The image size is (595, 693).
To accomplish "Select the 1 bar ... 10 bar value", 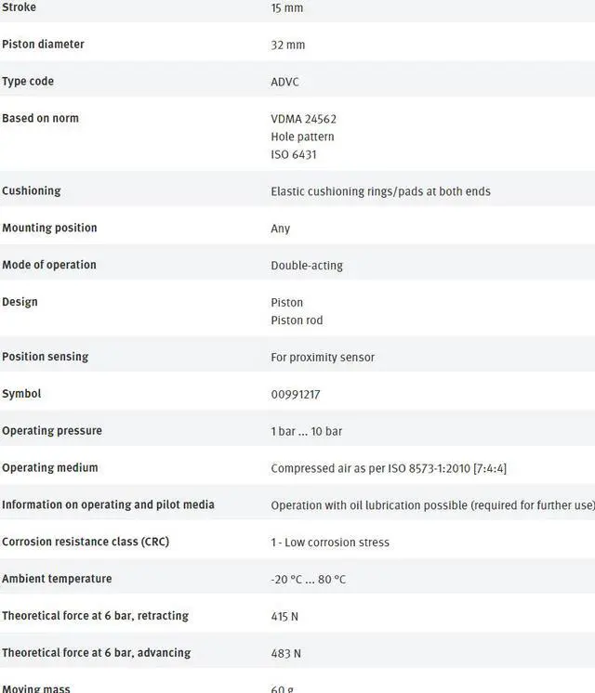I will pos(307,432).
